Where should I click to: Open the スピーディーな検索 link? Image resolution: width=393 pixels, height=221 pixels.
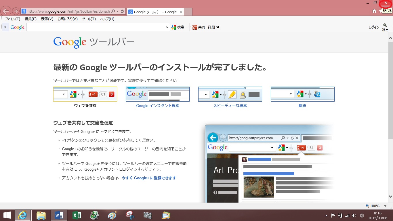(x=230, y=106)
